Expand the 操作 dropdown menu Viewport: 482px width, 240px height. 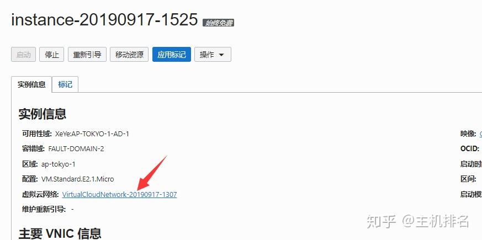(213, 55)
